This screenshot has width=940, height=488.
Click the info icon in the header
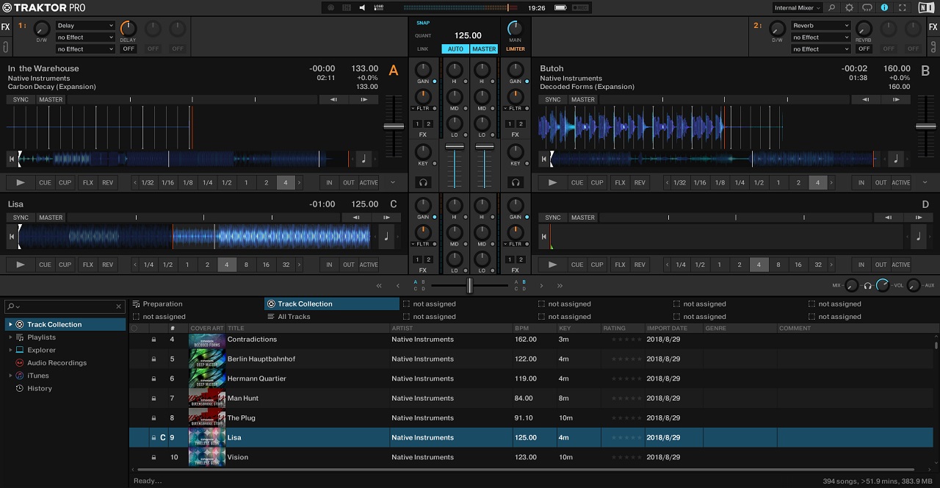[x=884, y=7]
